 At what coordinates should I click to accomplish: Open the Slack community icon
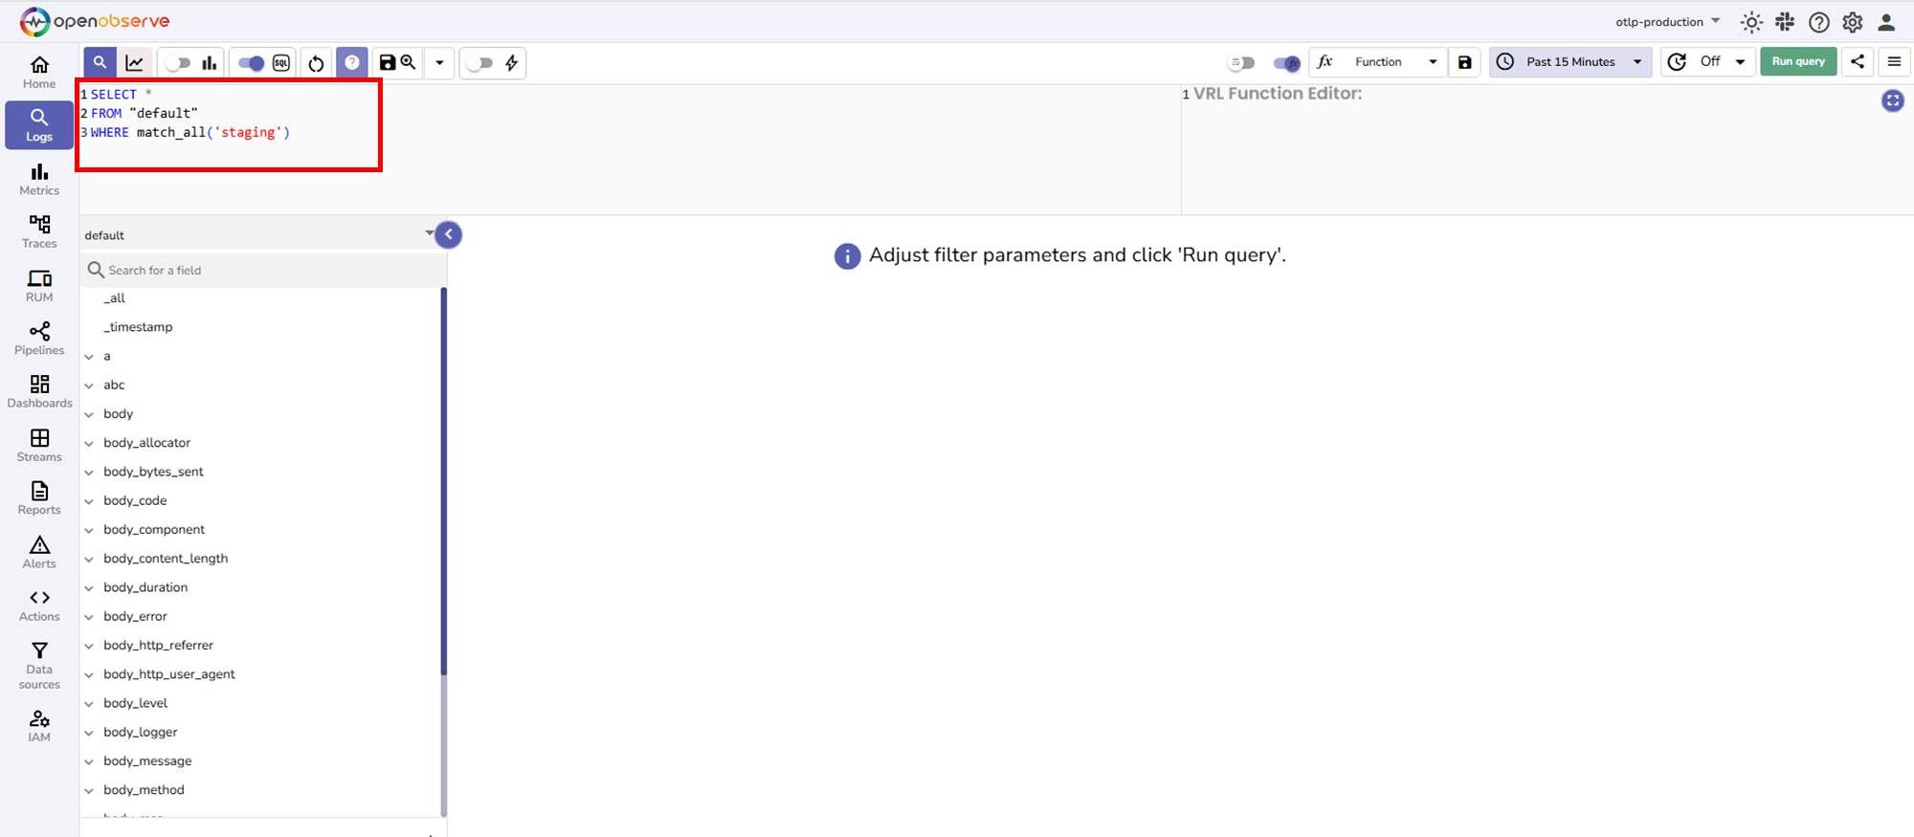1785,22
